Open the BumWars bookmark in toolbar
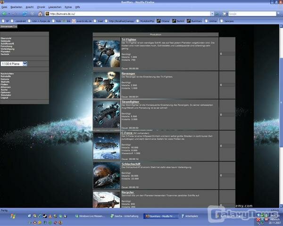The width and height of the screenshot is (283, 226). click(x=194, y=21)
